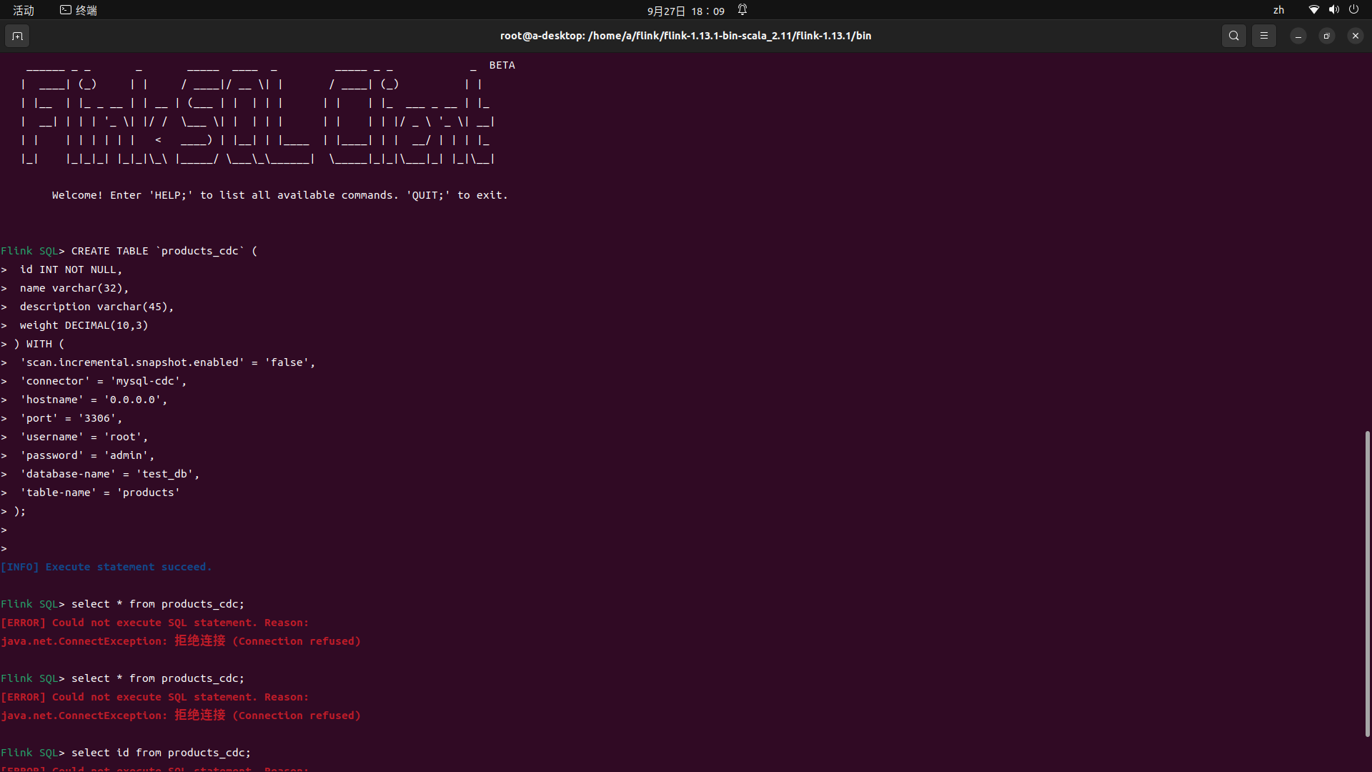Restore the terminal window size
This screenshot has height=772, width=1372.
pos(1326,35)
